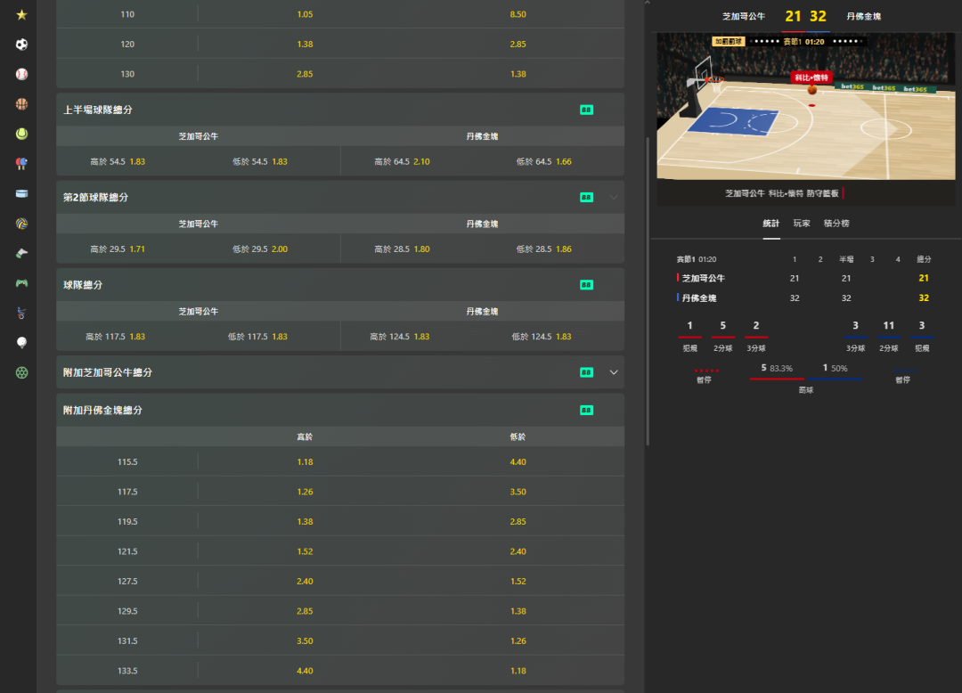The height and width of the screenshot is (693, 962).
Task: Select soccer ball sport icon
Action: coord(21,45)
